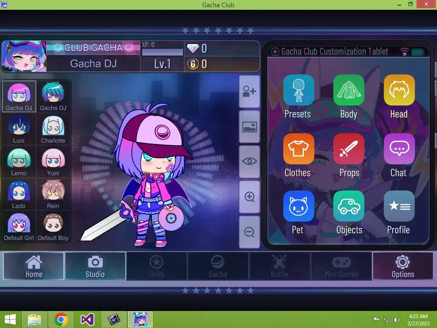Click the system tray volume icon
The image size is (437, 328).
click(396, 319)
